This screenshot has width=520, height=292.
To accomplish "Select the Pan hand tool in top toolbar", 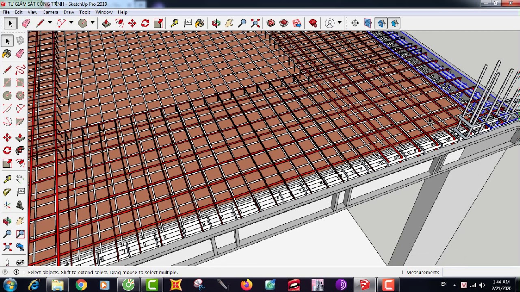I will [x=229, y=23].
